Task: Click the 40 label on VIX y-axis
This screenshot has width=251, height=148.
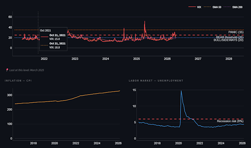Action: pyautogui.click(x=10, y=28)
